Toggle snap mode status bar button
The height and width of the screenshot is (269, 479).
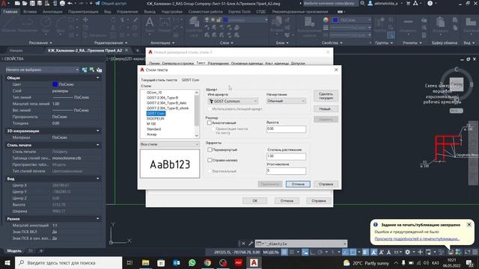point(292,252)
